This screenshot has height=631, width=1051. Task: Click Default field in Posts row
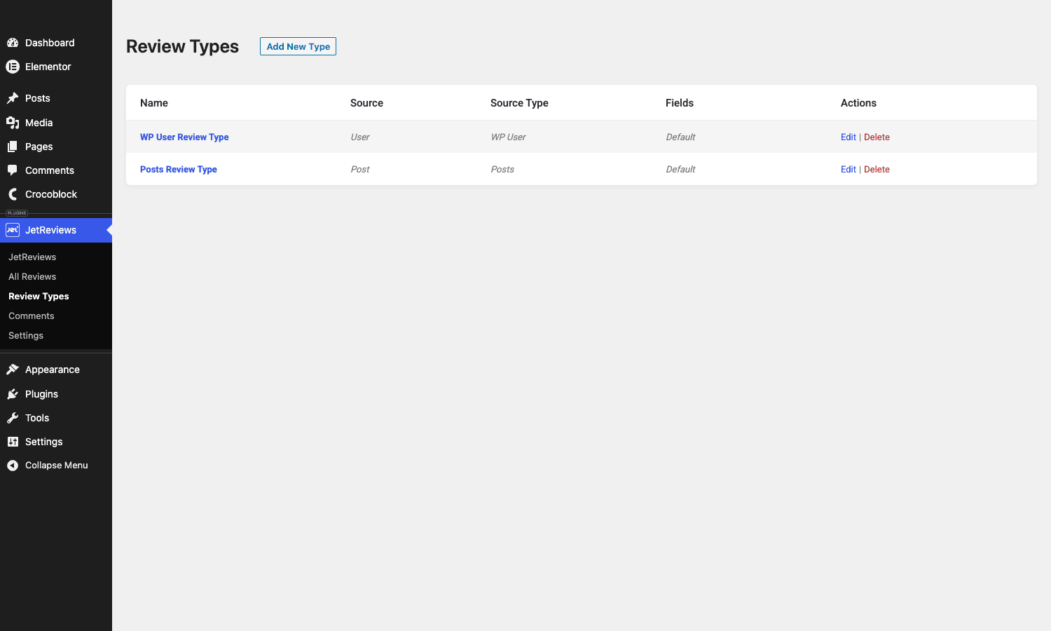tap(680, 170)
